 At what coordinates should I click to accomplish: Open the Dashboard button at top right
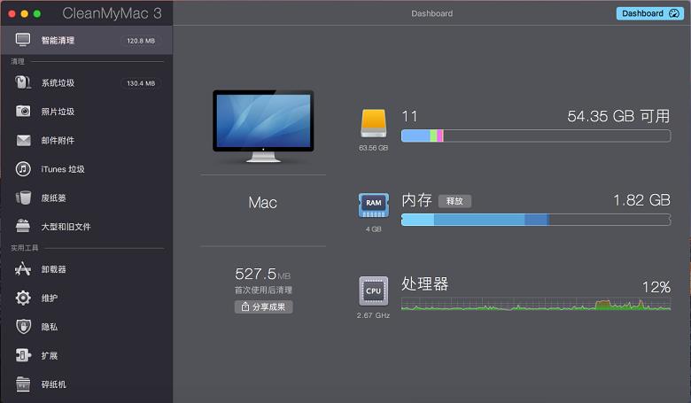tap(650, 13)
